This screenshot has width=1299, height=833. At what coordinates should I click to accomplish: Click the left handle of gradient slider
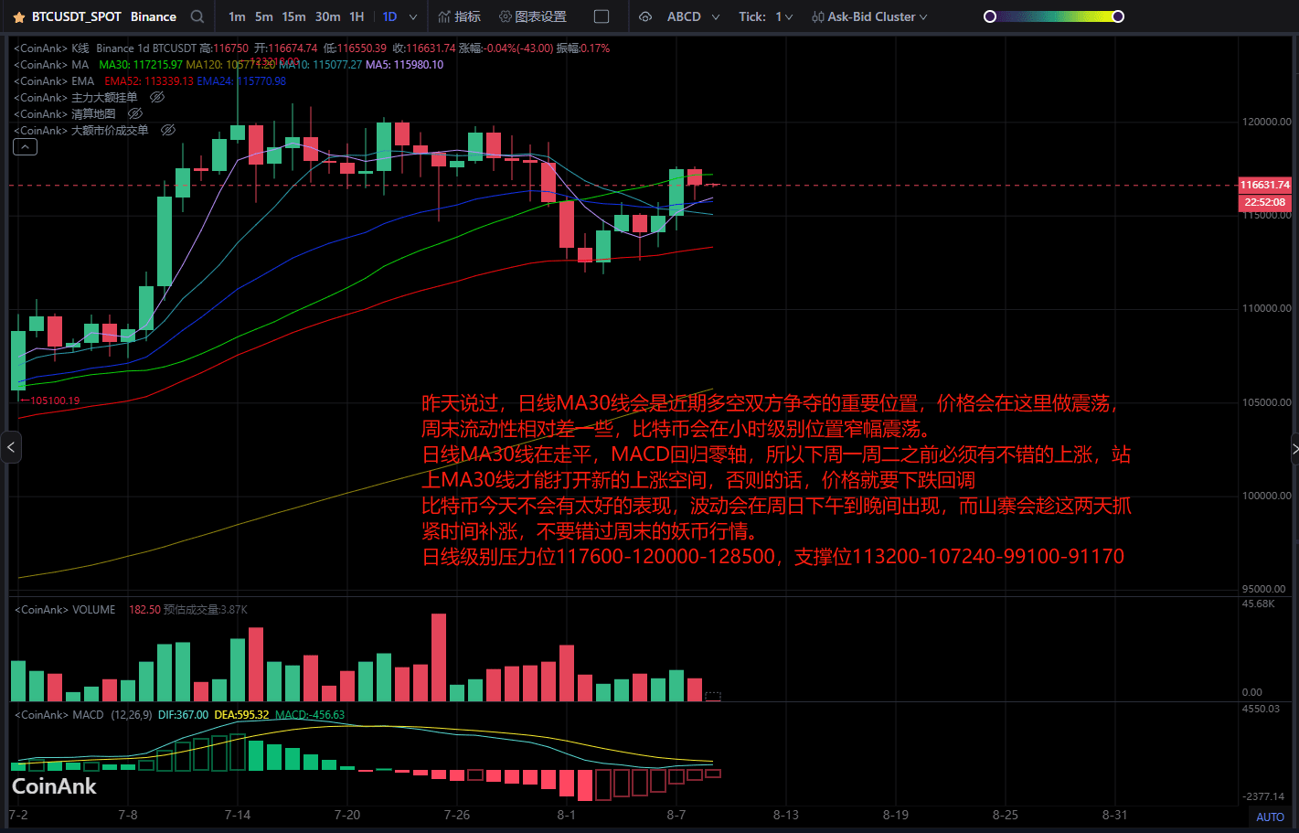pyautogui.click(x=989, y=16)
